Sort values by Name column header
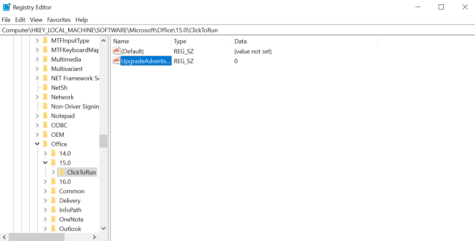 coord(141,41)
